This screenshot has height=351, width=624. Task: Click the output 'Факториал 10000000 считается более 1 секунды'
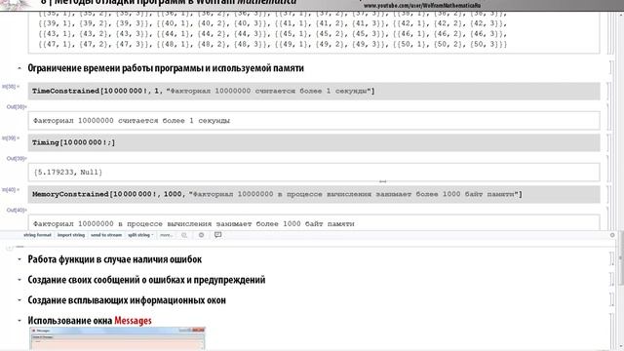[132, 121]
